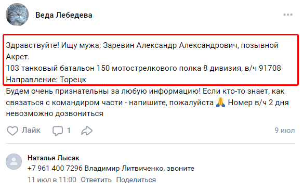The height and width of the screenshot is (191, 303).
Task: Click the line Направление: Торецк
Action: (x=46, y=80)
